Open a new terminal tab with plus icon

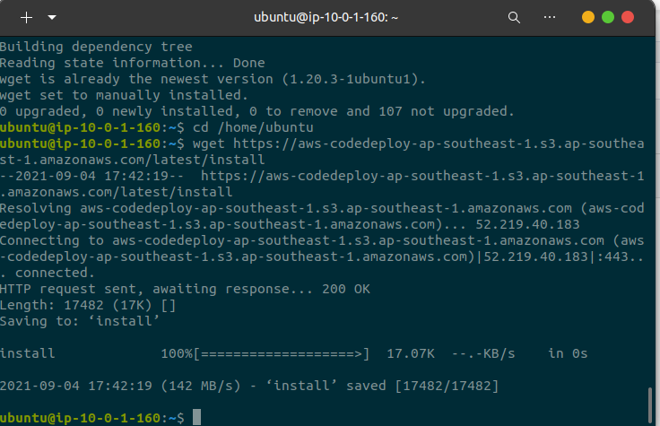click(x=27, y=18)
